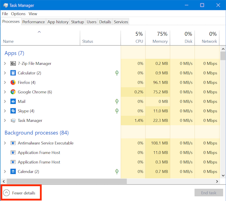This screenshot has width=226, height=201.
Task: Click the Calendar app icon
Action: 13,171
